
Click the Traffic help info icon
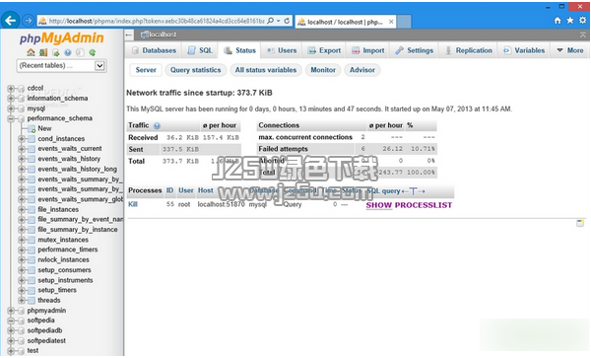coord(157,125)
